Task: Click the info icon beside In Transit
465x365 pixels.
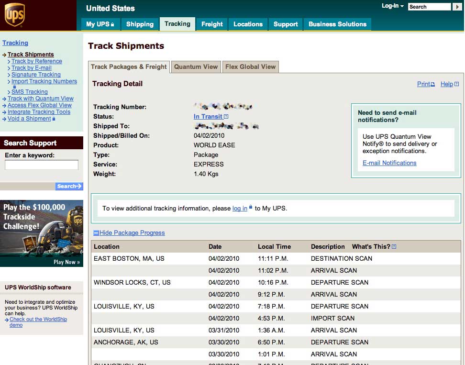Action: (x=226, y=117)
